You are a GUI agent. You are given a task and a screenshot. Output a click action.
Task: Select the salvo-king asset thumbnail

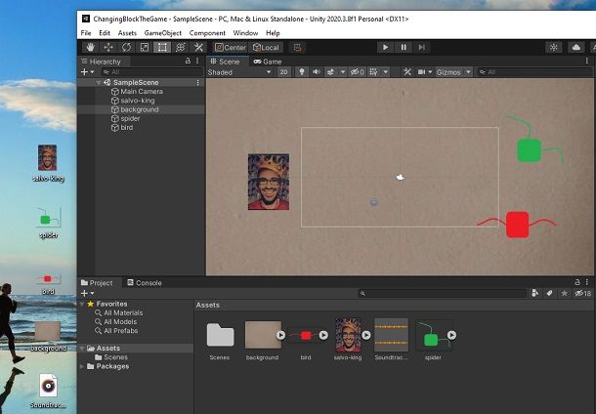(x=348, y=335)
